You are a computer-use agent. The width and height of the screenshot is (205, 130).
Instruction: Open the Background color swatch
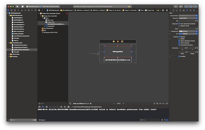tap(181, 31)
